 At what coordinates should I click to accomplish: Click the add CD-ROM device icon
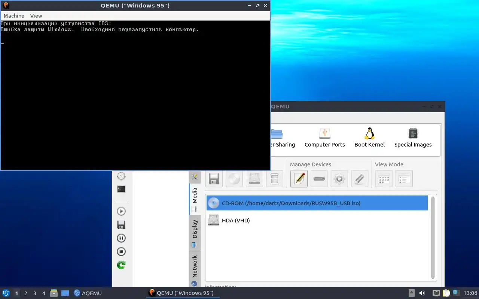[x=234, y=179]
